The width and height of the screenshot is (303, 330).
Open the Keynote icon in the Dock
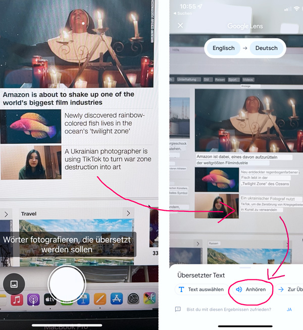[x=83, y=300]
